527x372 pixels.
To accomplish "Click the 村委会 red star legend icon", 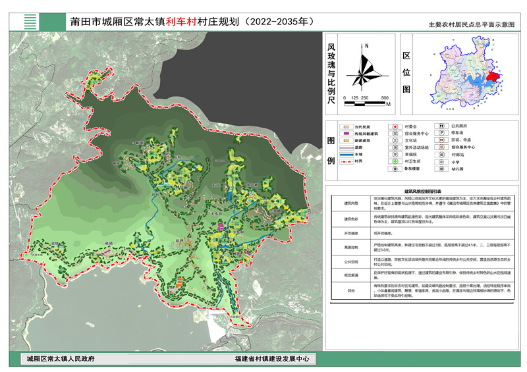I will (395, 125).
